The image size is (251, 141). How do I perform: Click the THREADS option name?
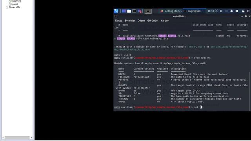(x=123, y=99)
